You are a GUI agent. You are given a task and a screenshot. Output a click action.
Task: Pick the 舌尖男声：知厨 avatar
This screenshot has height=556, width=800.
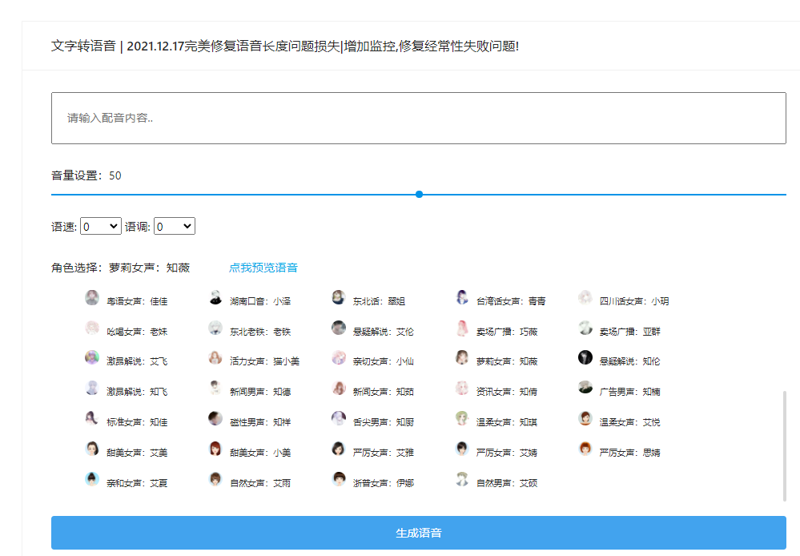(x=339, y=419)
